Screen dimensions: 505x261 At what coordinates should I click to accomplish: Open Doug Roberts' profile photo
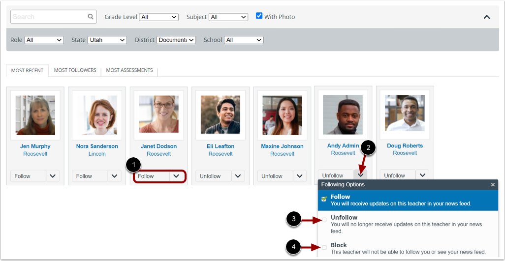(x=405, y=113)
